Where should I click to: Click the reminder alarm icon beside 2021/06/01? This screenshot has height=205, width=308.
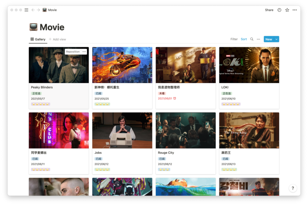[x=175, y=99]
